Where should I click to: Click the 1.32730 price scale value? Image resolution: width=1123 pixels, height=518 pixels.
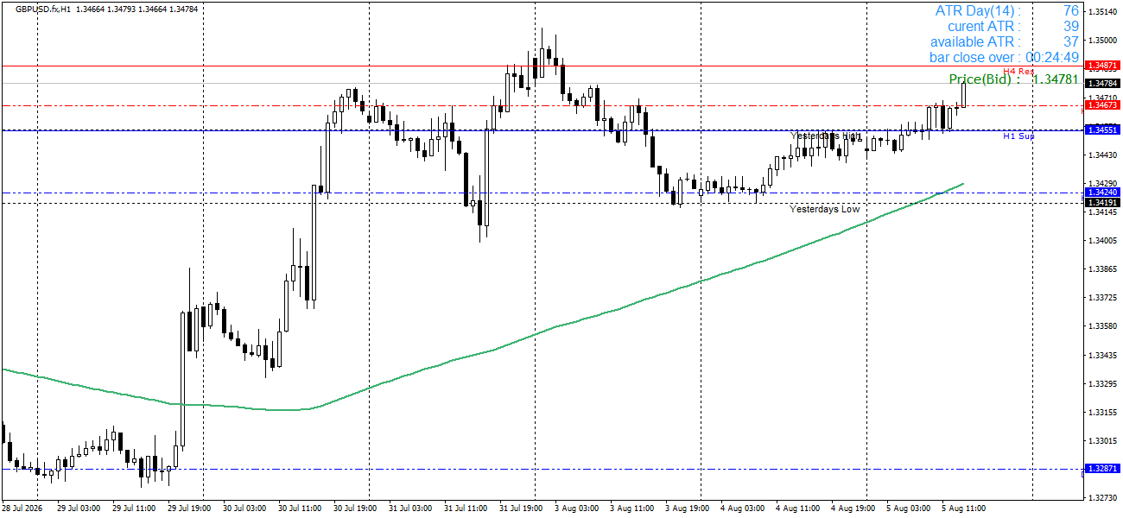tap(1103, 498)
